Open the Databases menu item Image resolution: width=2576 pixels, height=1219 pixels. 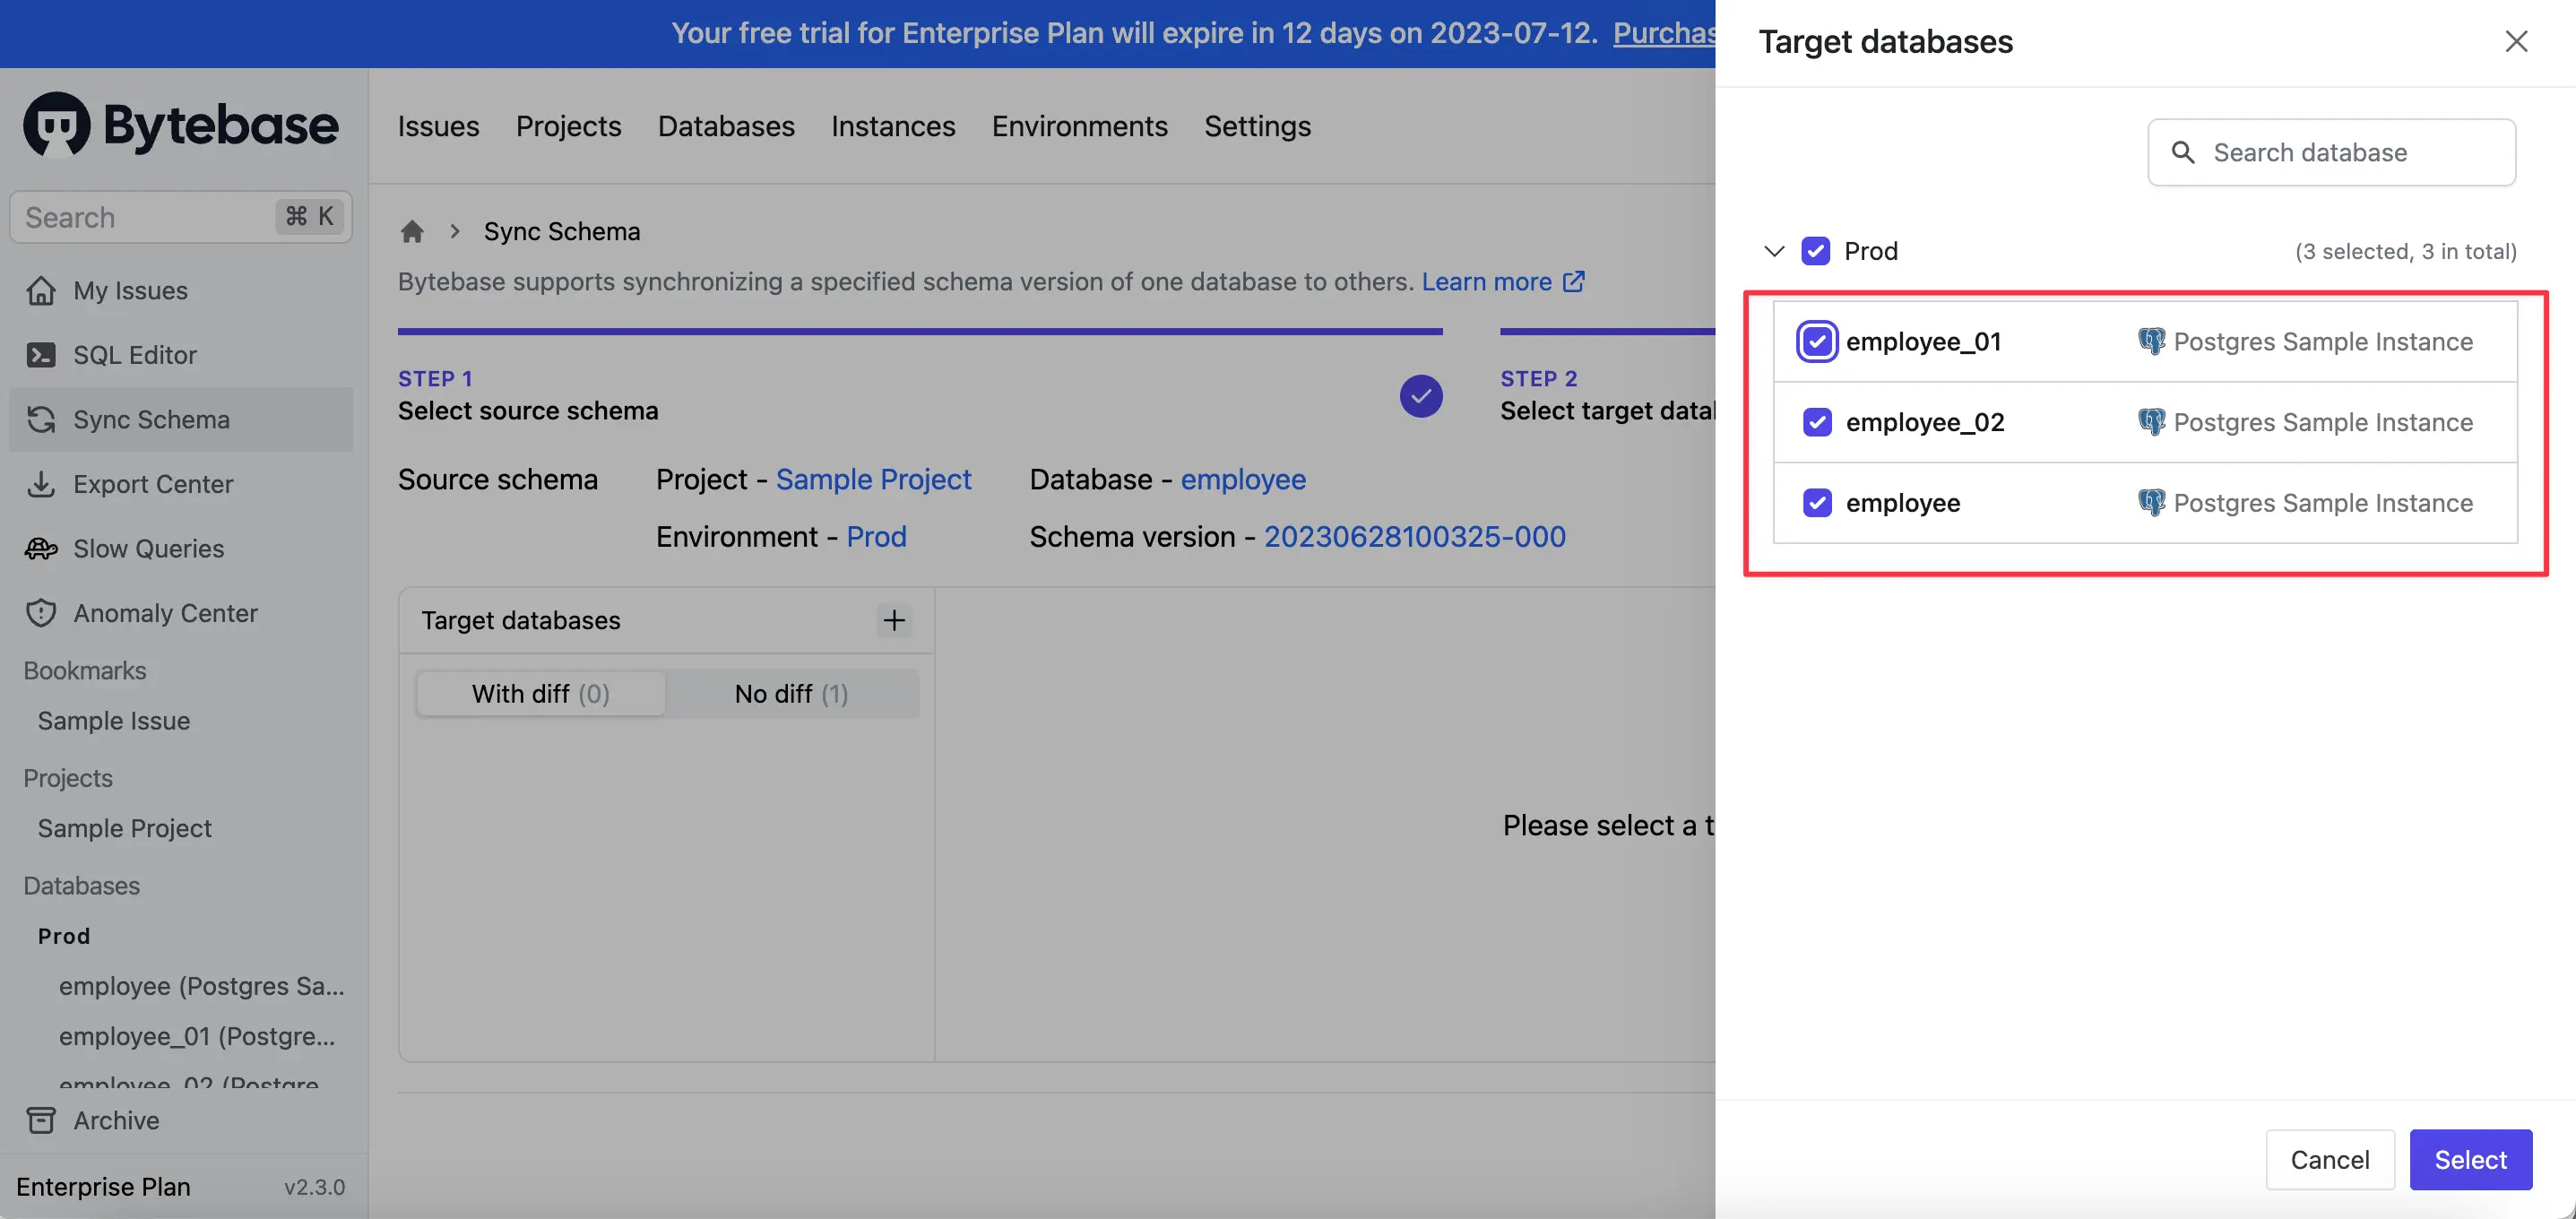pos(726,125)
